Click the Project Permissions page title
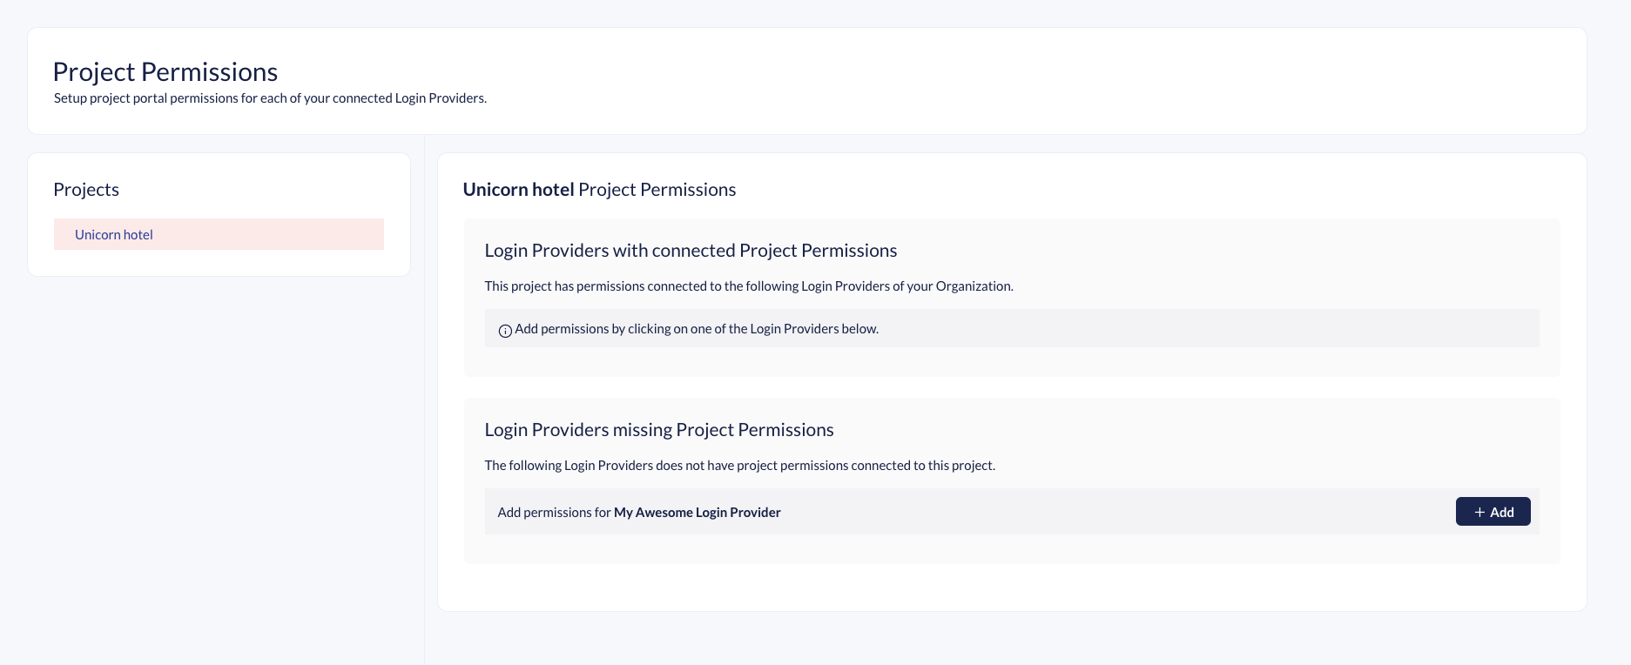This screenshot has height=665, width=1631. (165, 72)
